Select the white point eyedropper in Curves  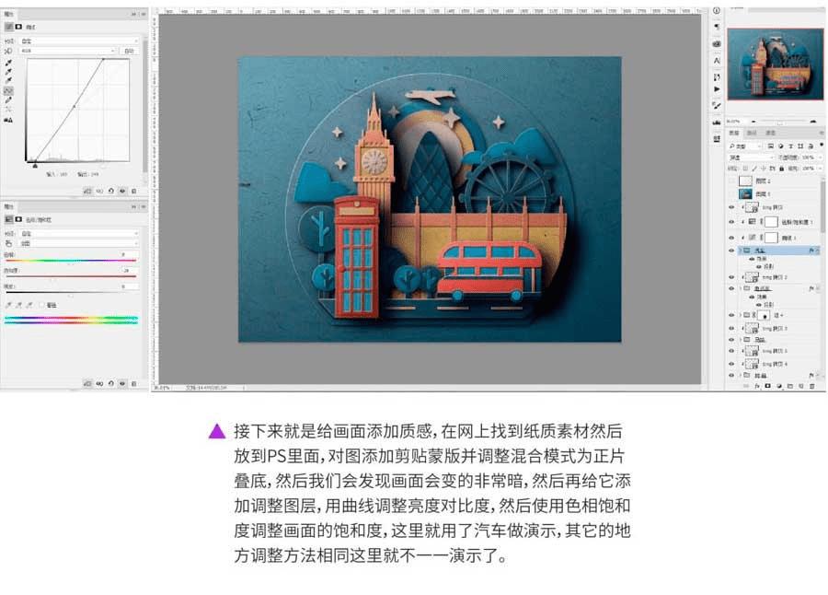(8, 80)
